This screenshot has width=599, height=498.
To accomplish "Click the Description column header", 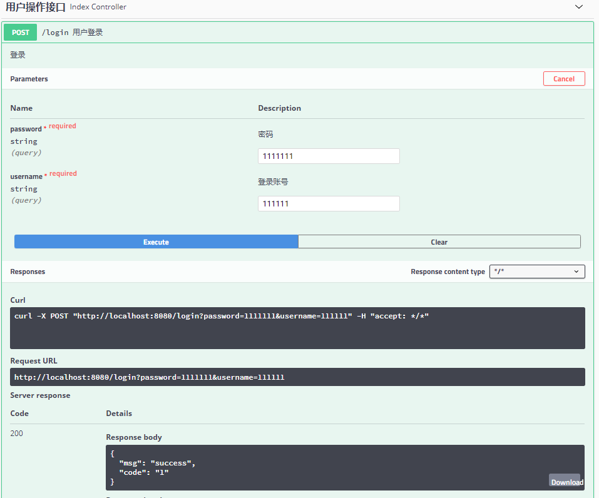I will [280, 108].
